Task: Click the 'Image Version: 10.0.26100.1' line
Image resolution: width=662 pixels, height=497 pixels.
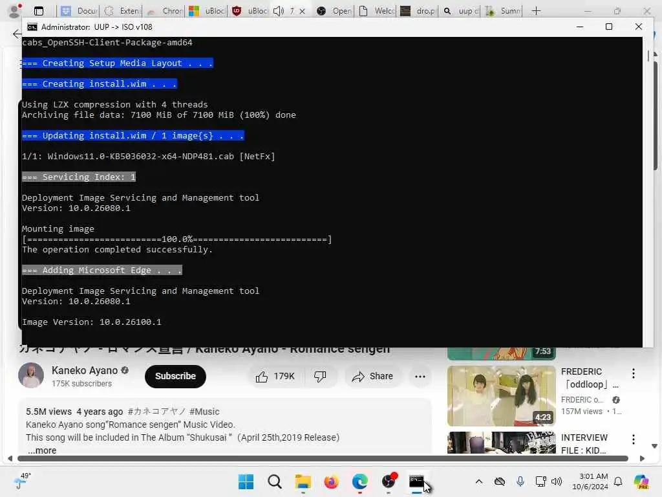Action: [x=92, y=322]
